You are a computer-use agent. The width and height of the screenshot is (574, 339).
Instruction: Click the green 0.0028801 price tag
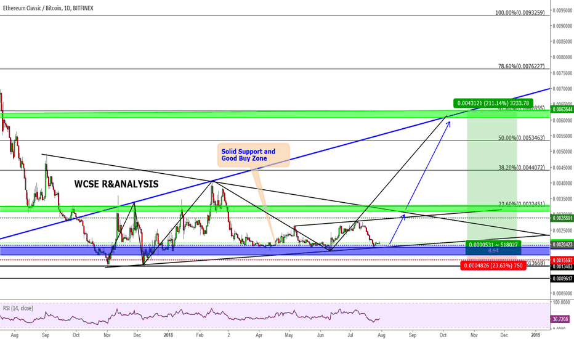click(562, 218)
